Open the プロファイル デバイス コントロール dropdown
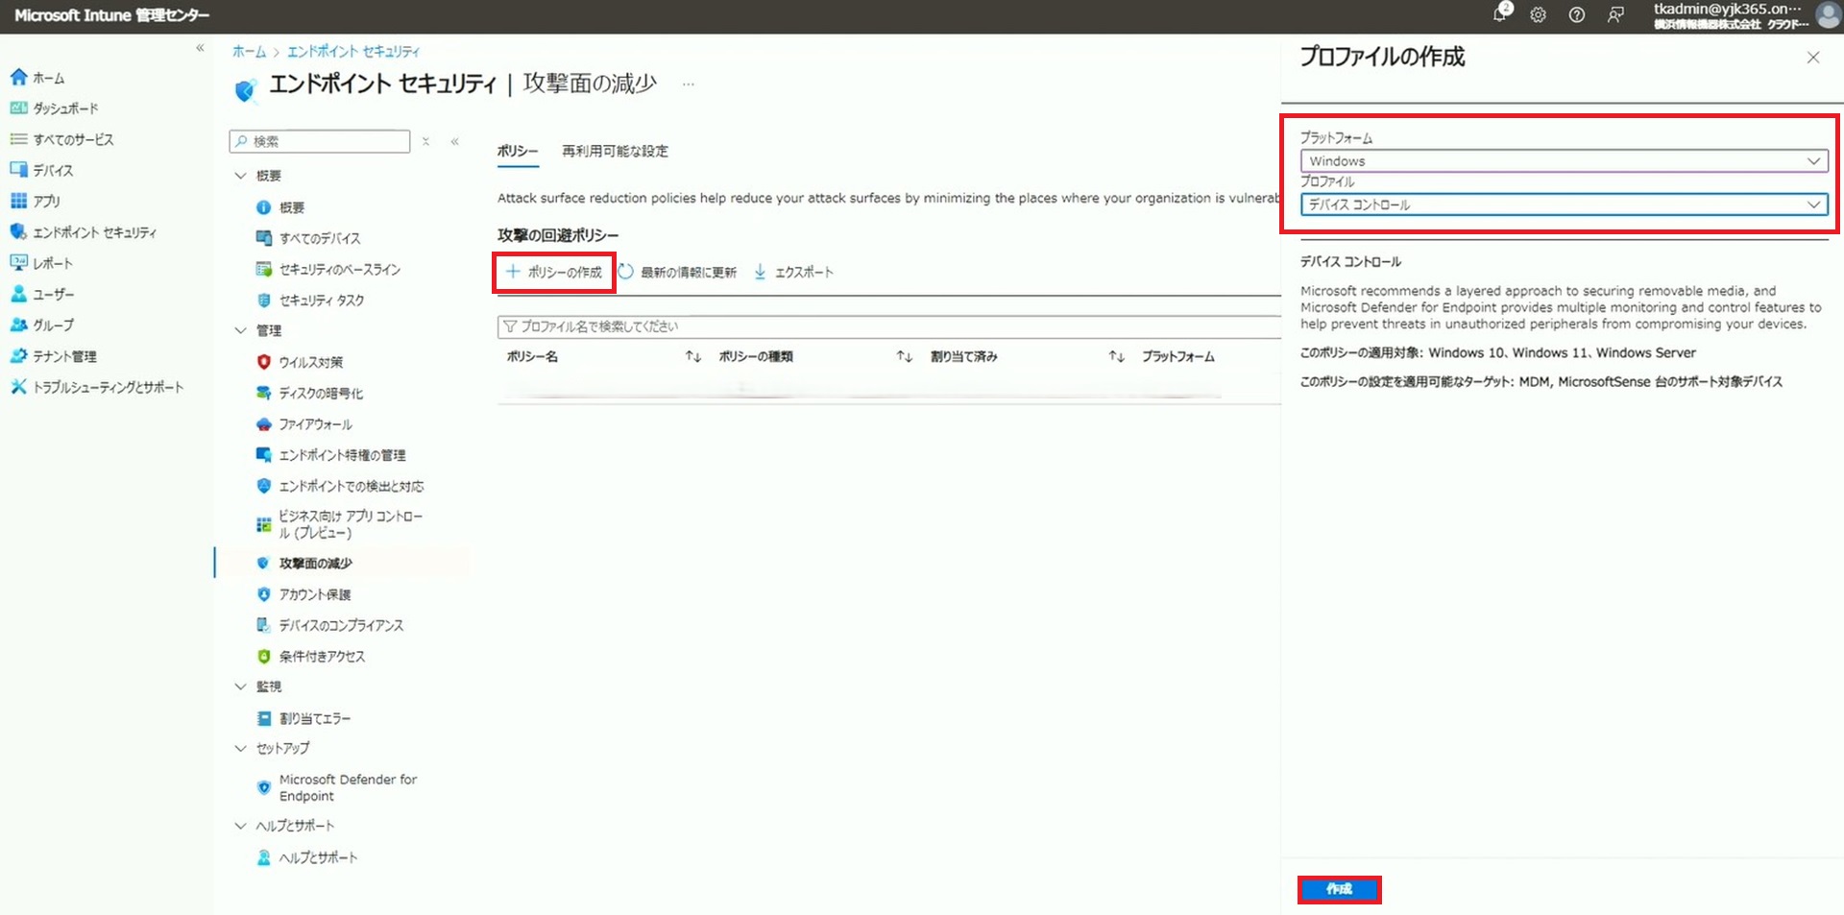 [1564, 205]
